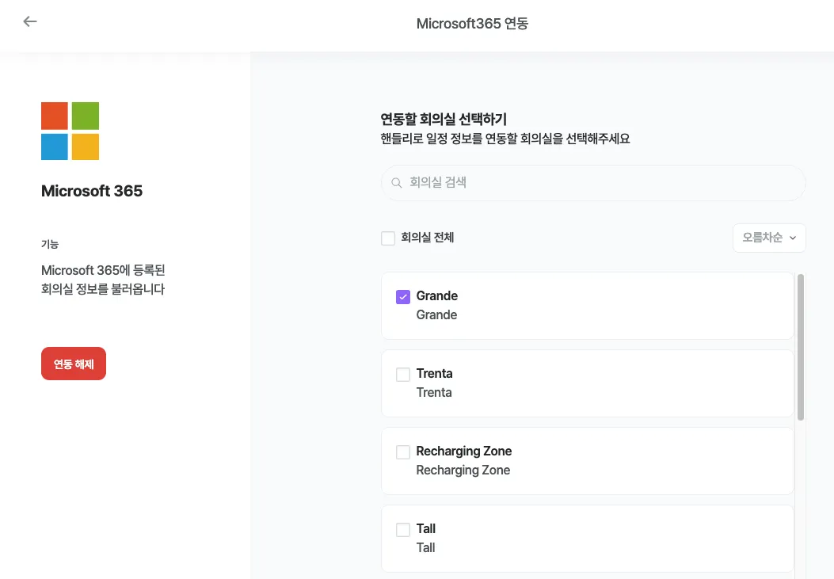This screenshot has height=579, width=834.
Task: Tick the Tall room checkbox
Action: coord(403,529)
